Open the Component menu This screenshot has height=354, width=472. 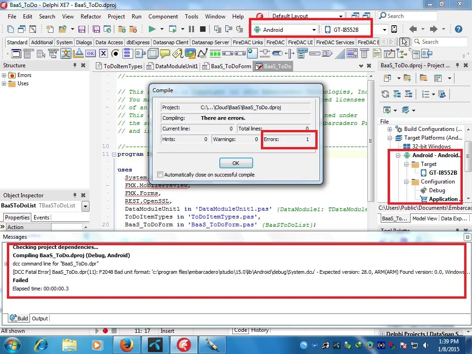[x=163, y=17]
